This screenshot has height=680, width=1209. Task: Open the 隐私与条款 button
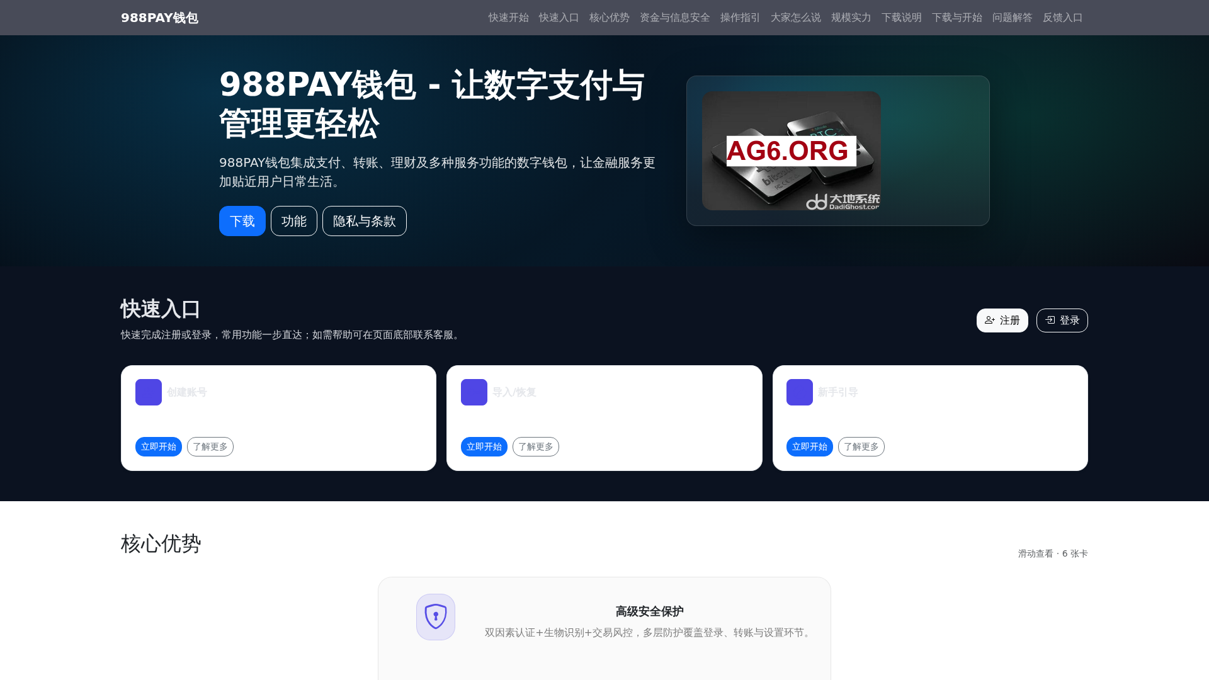pos(365,221)
